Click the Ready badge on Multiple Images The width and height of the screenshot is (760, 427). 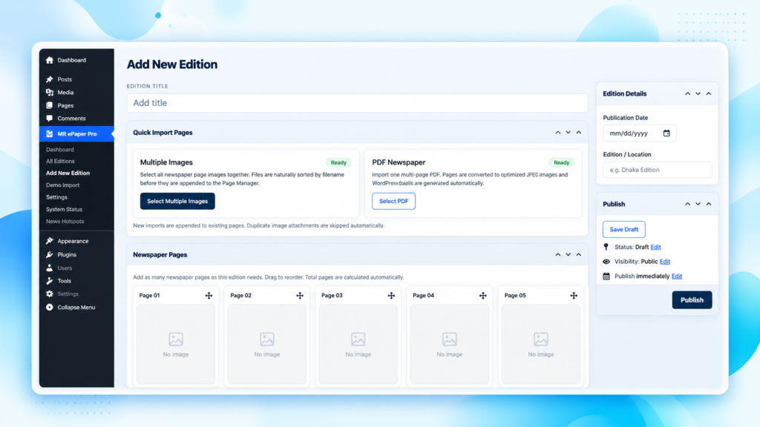pos(338,162)
